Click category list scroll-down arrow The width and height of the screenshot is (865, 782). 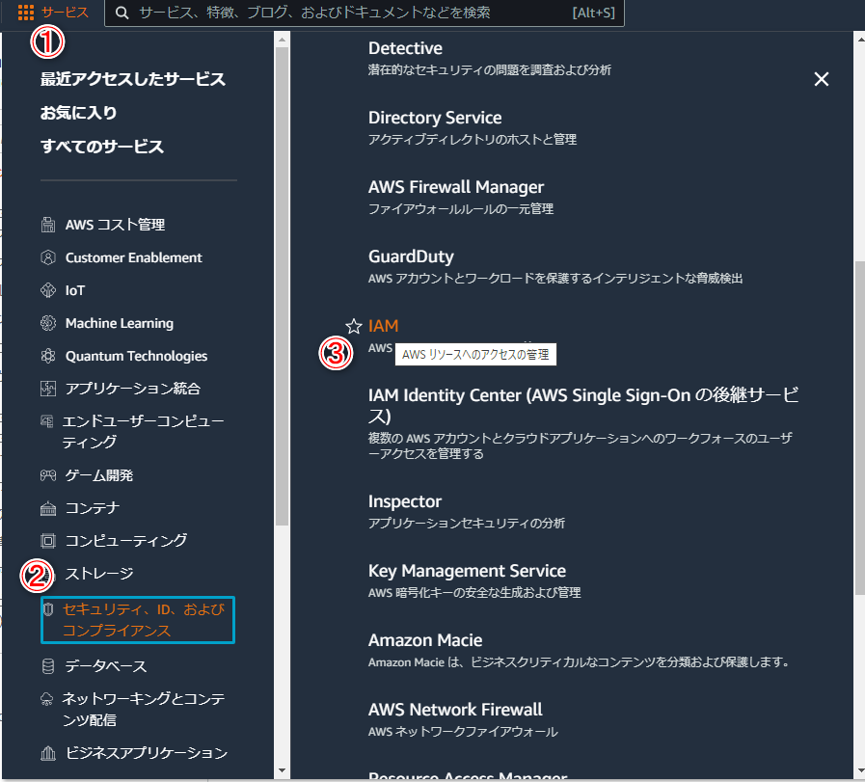(x=282, y=770)
